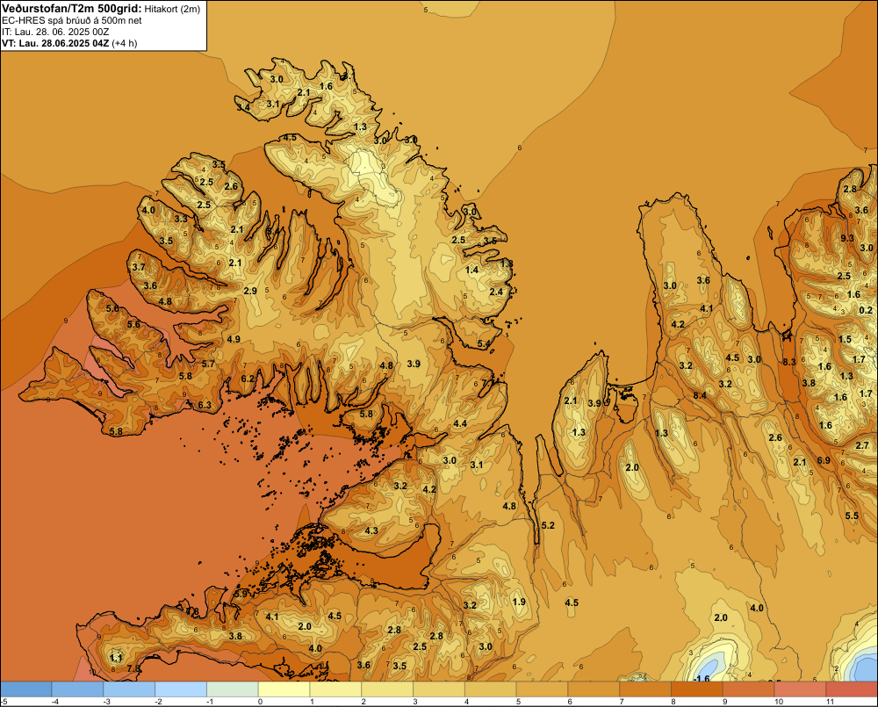The image size is (878, 707).
Task: Click the legend swatch between 10 and 11
Action: click(x=801, y=689)
